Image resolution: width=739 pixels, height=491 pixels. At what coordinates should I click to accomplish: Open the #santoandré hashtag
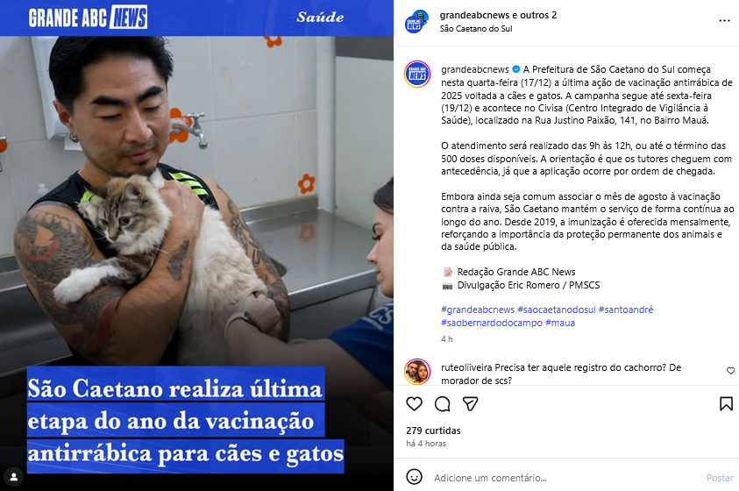(626, 310)
